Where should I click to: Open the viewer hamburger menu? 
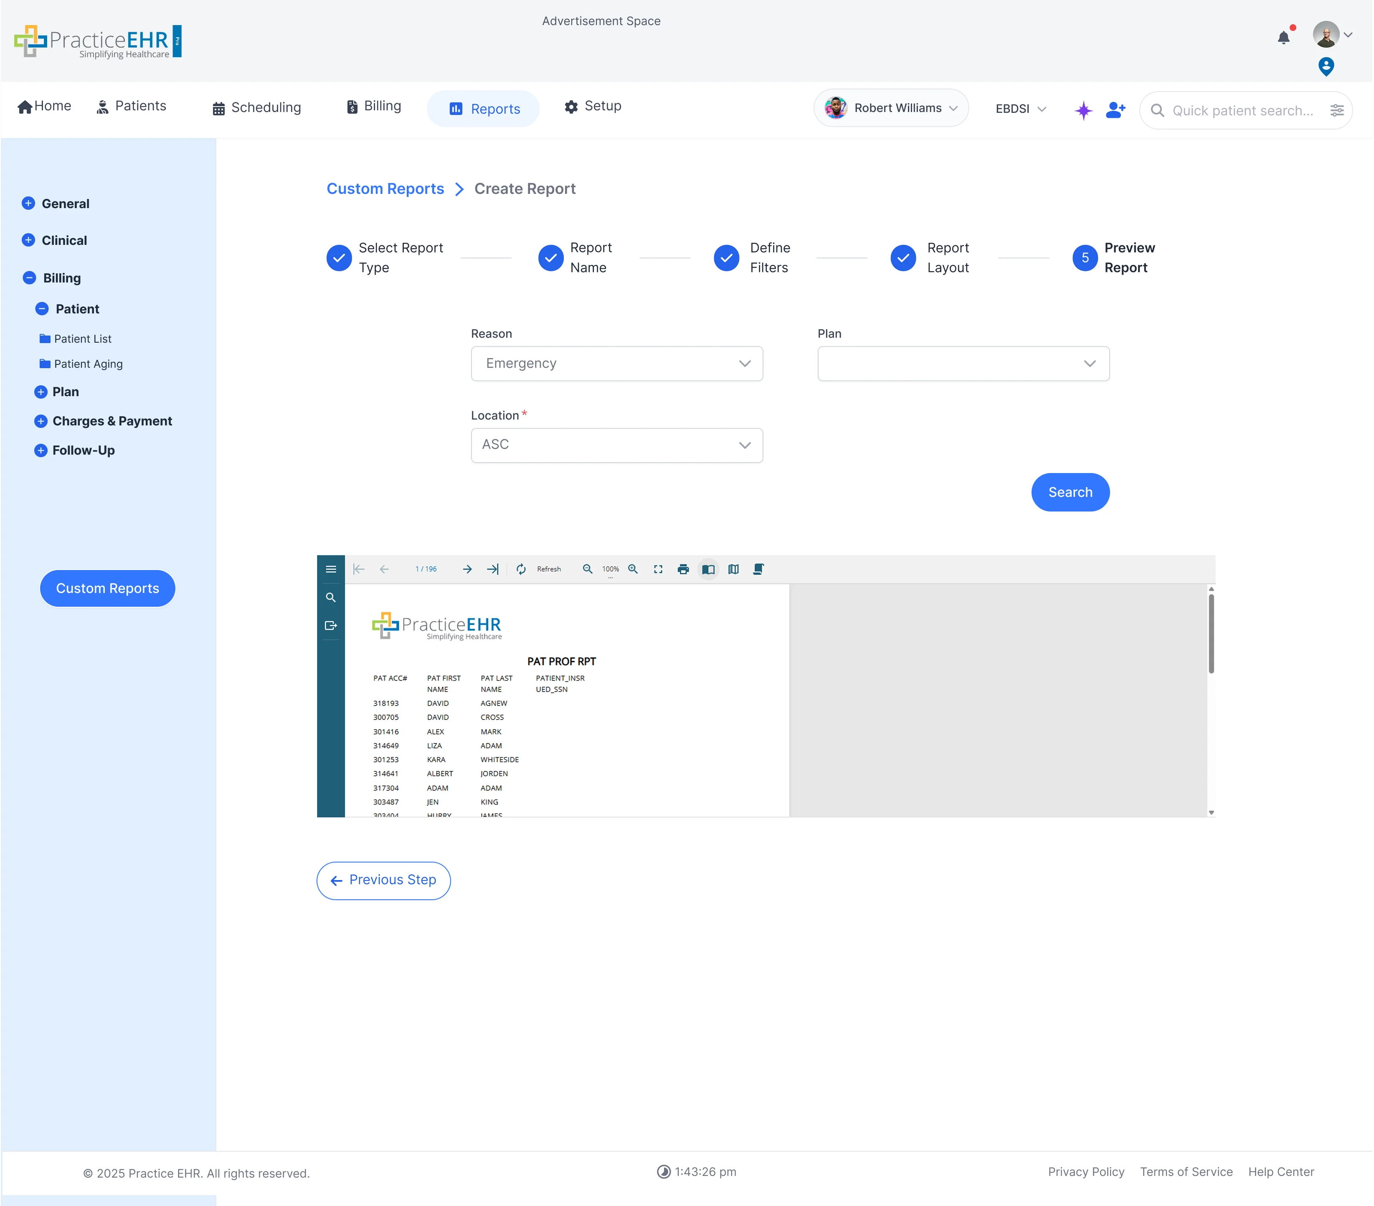pyautogui.click(x=330, y=569)
